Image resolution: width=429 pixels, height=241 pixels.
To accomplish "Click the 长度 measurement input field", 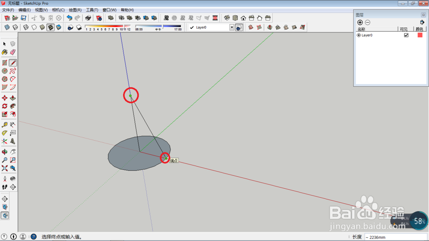I will tap(396, 237).
